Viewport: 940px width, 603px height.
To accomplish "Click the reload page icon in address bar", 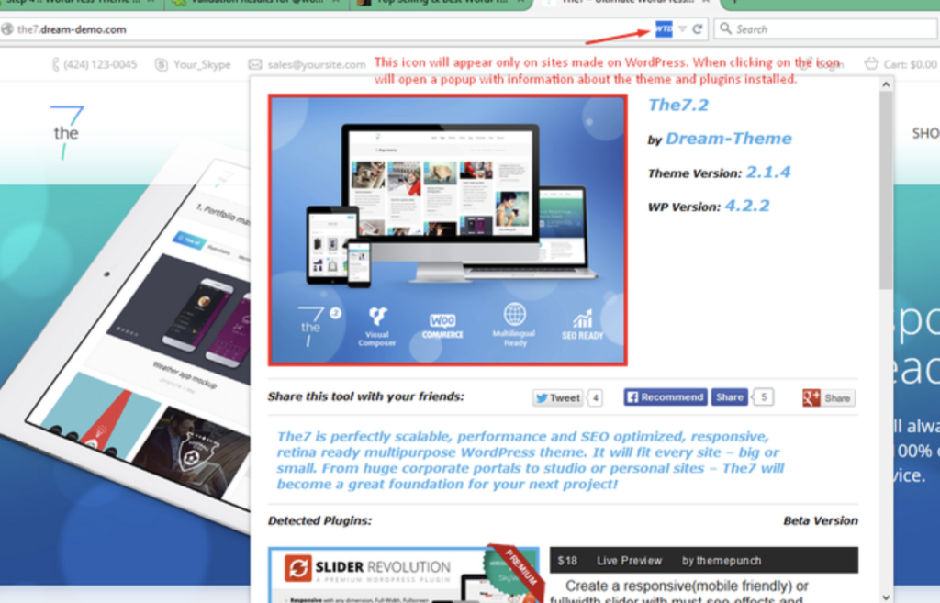I will (698, 29).
